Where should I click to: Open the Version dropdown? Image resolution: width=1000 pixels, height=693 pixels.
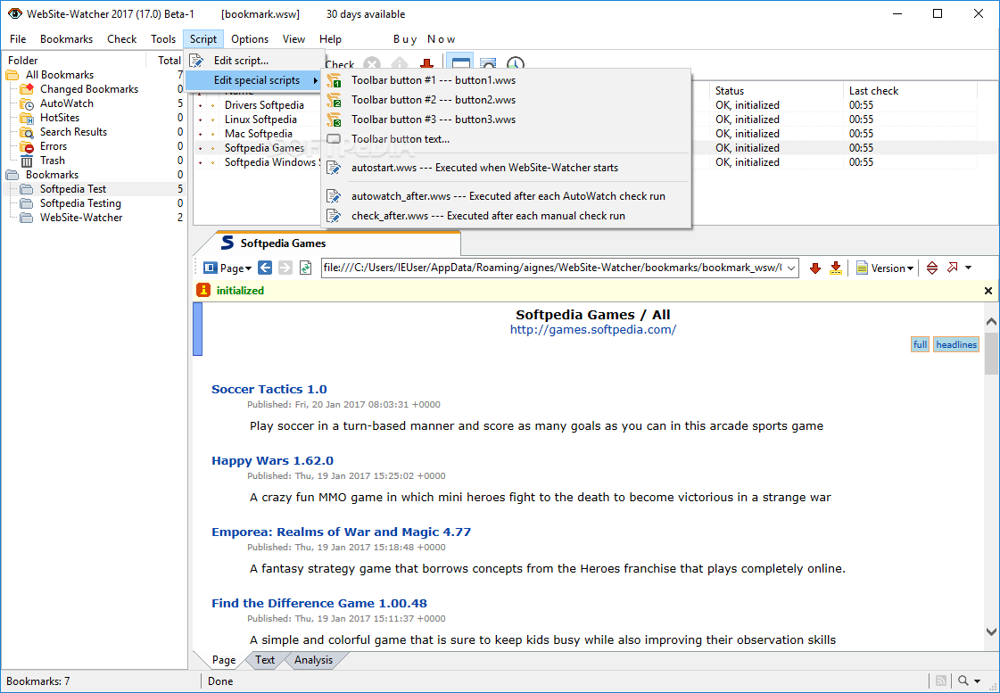(x=885, y=268)
